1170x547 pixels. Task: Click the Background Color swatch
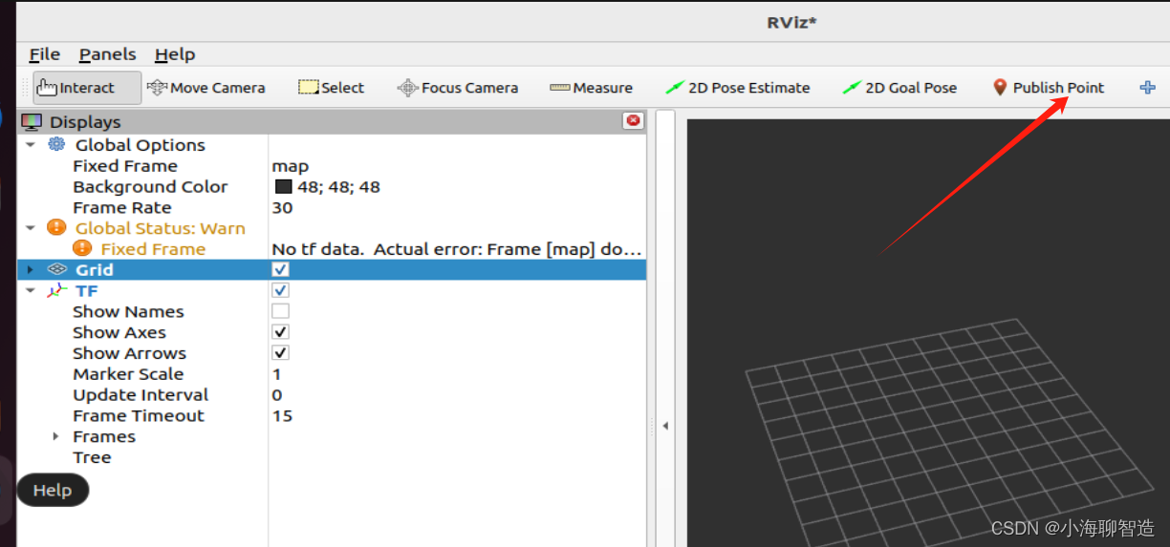click(283, 186)
